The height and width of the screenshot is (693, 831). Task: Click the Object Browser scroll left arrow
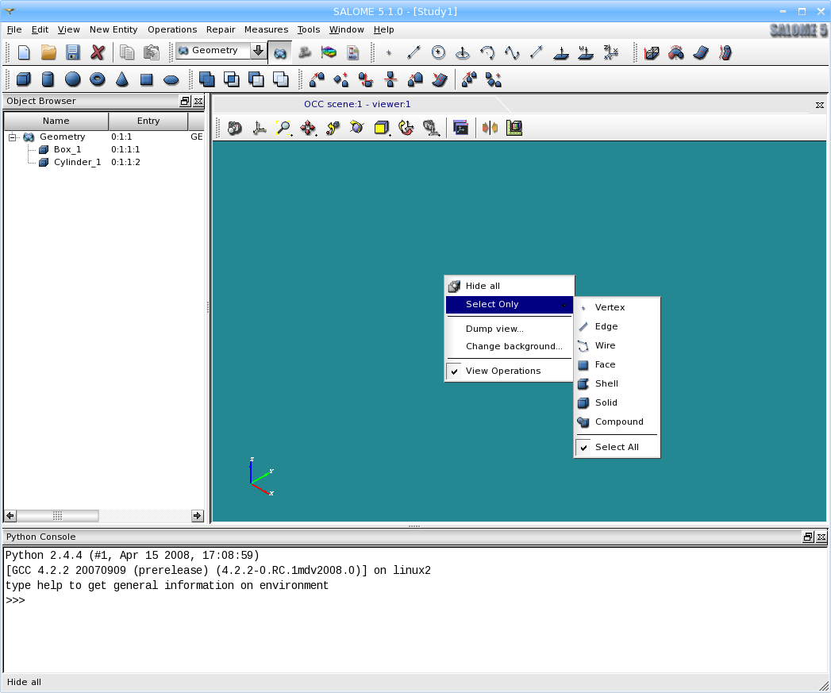point(10,516)
